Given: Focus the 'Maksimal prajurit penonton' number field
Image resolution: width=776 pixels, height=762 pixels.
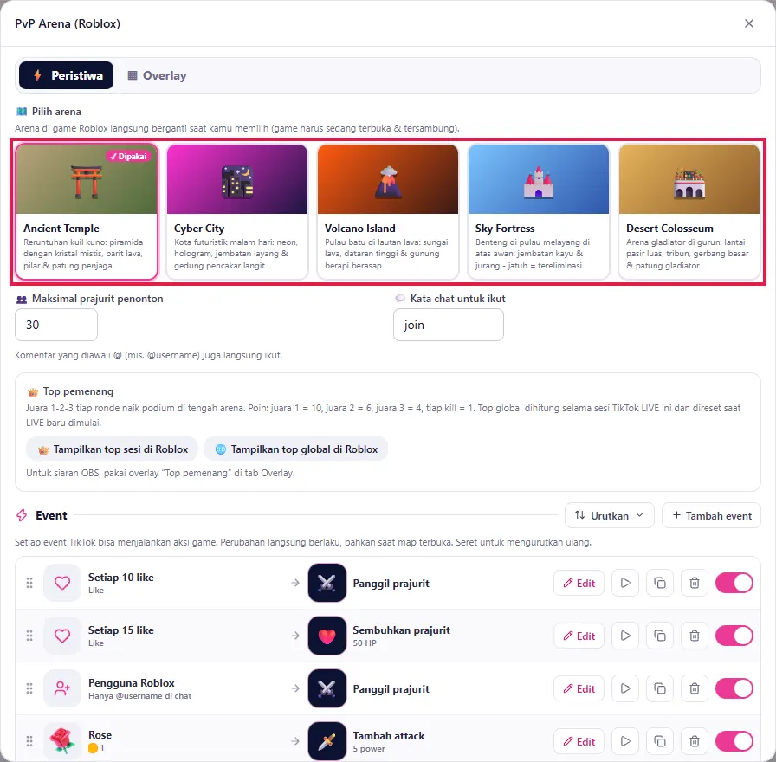Looking at the screenshot, I should pos(56,325).
